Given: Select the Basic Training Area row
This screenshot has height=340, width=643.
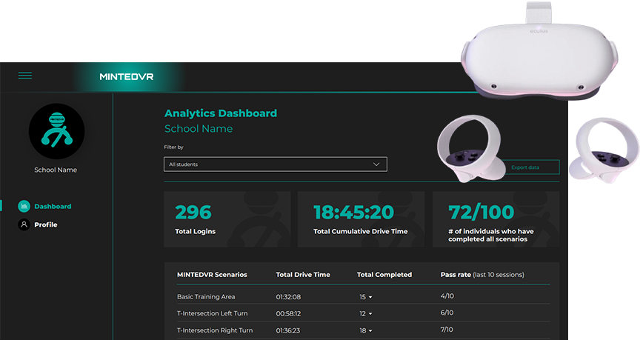Looking at the screenshot, I should 363,296.
